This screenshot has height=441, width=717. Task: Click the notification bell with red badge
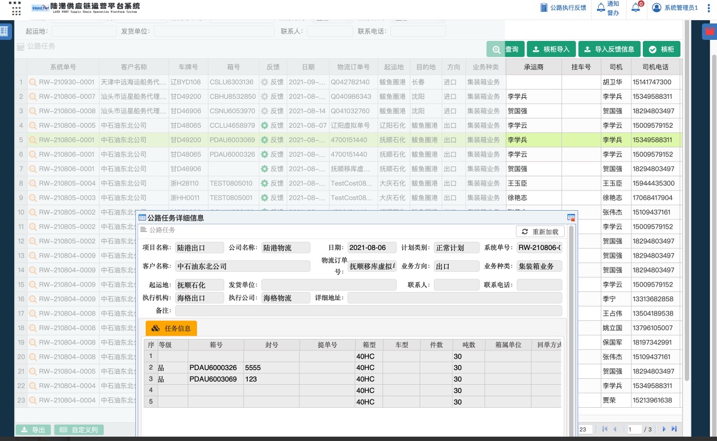click(x=636, y=8)
